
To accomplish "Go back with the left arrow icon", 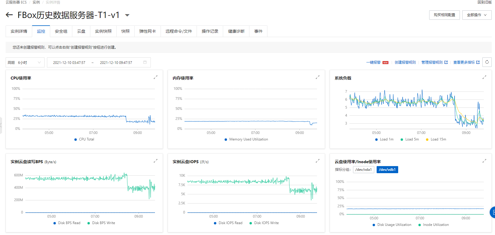I will click(x=9, y=15).
